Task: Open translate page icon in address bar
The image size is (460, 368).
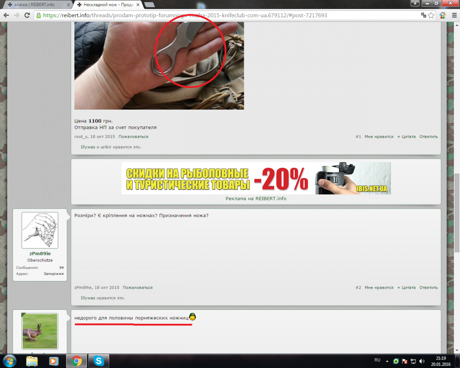Action: point(424,15)
